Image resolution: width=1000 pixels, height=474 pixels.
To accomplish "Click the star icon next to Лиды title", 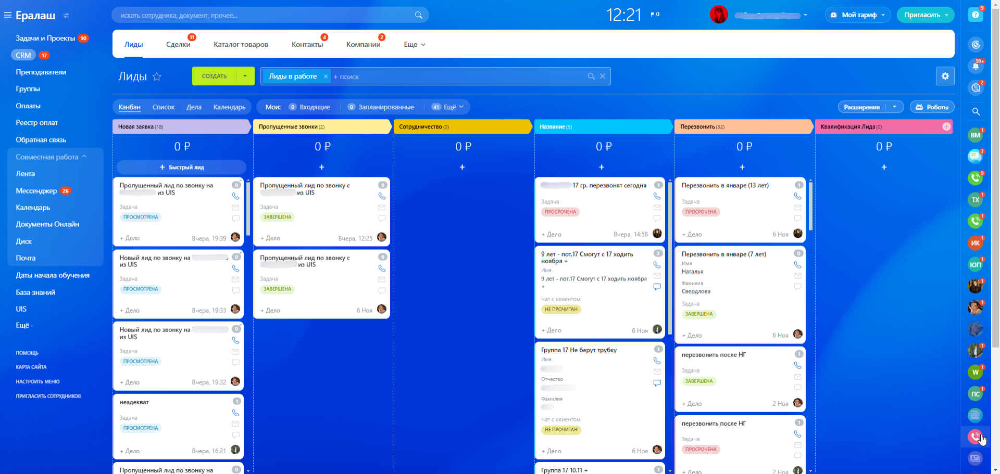I will (157, 76).
